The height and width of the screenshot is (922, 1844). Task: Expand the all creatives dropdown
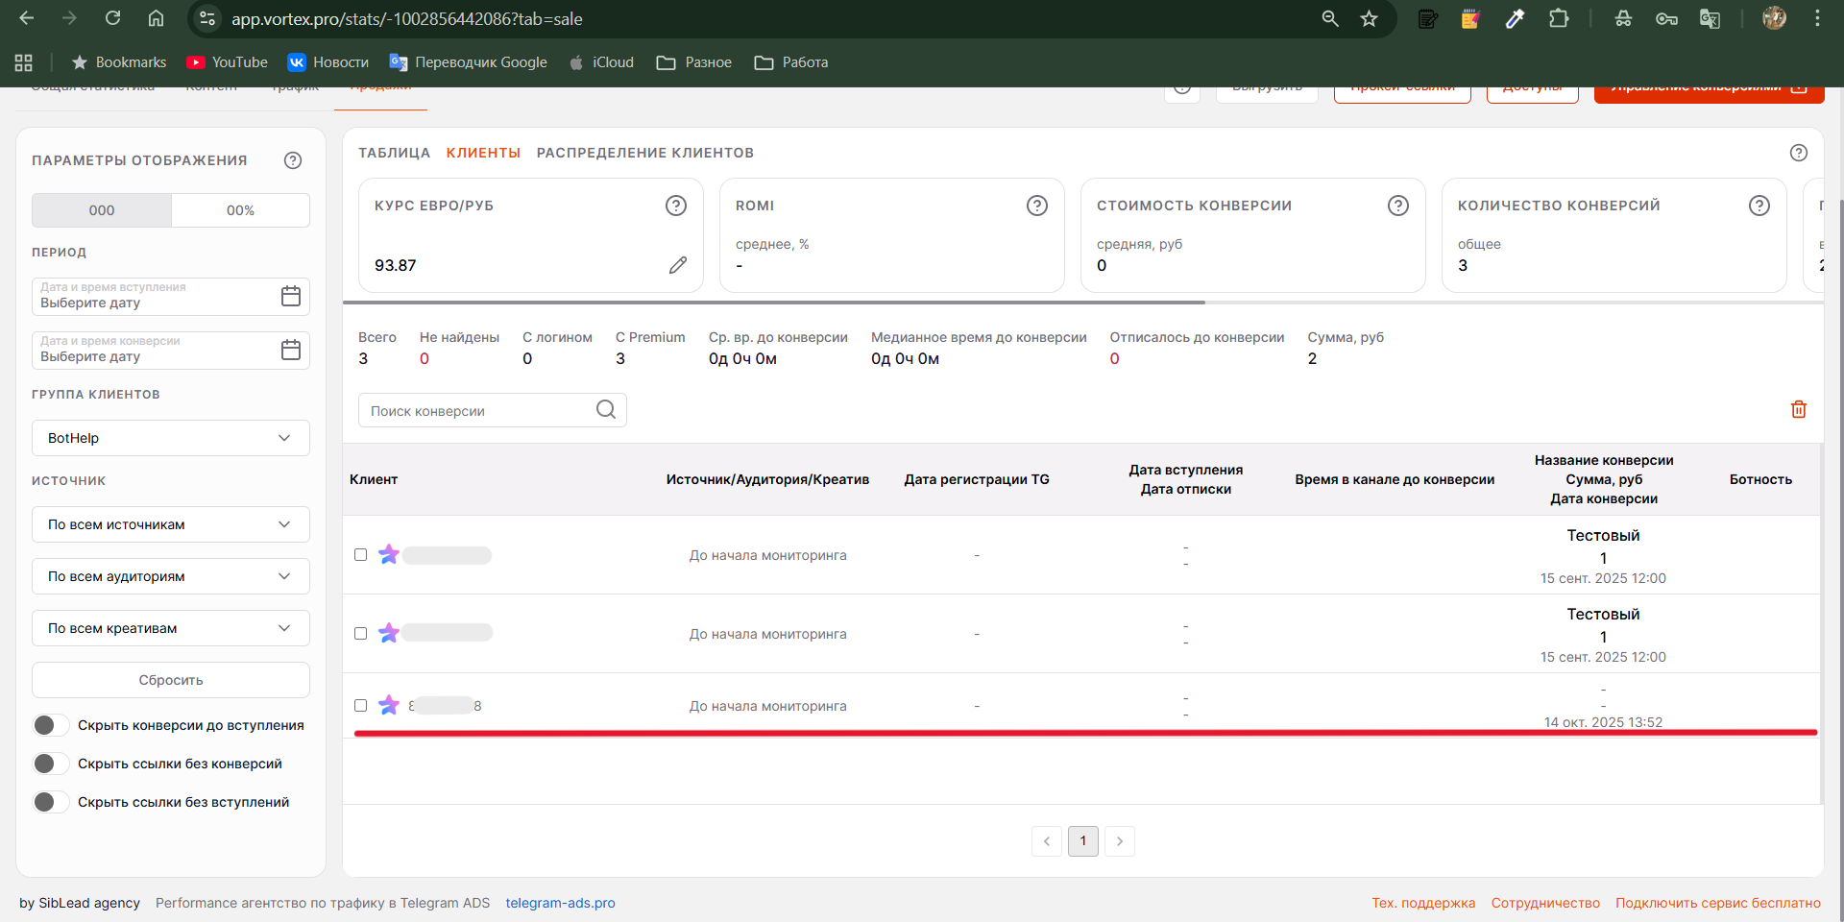(171, 628)
